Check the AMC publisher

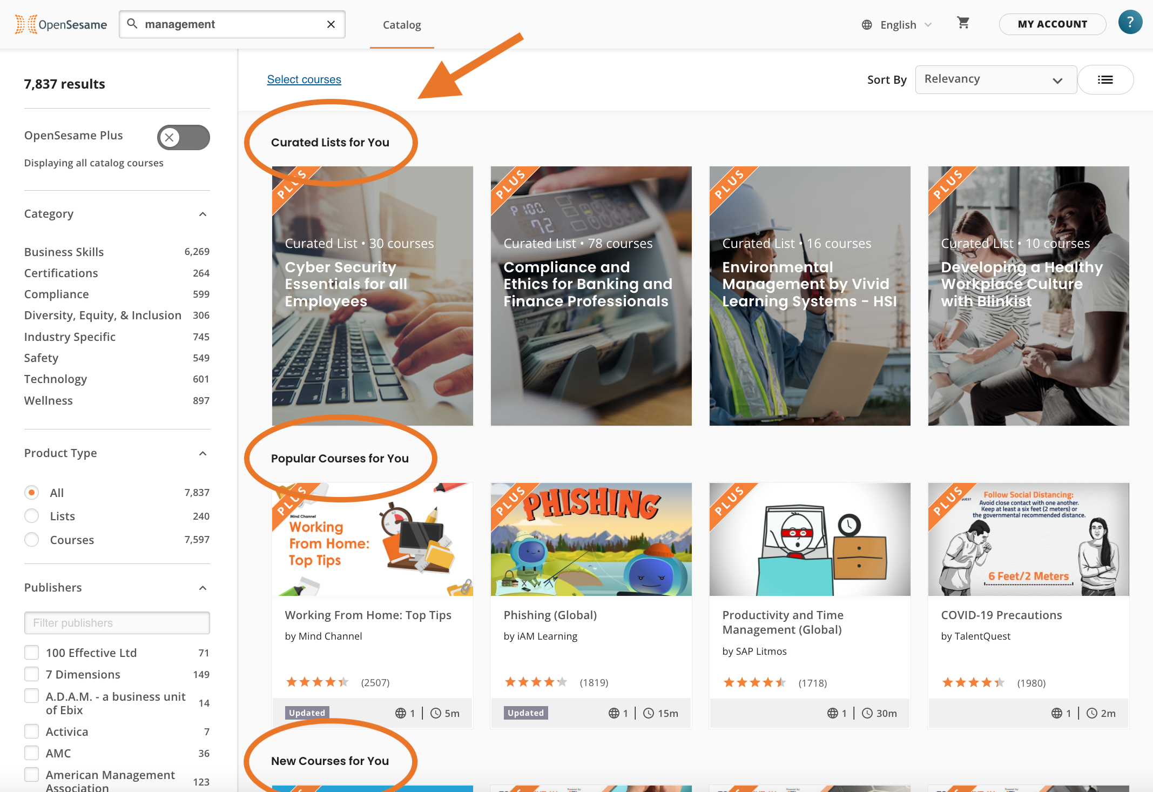pos(32,753)
